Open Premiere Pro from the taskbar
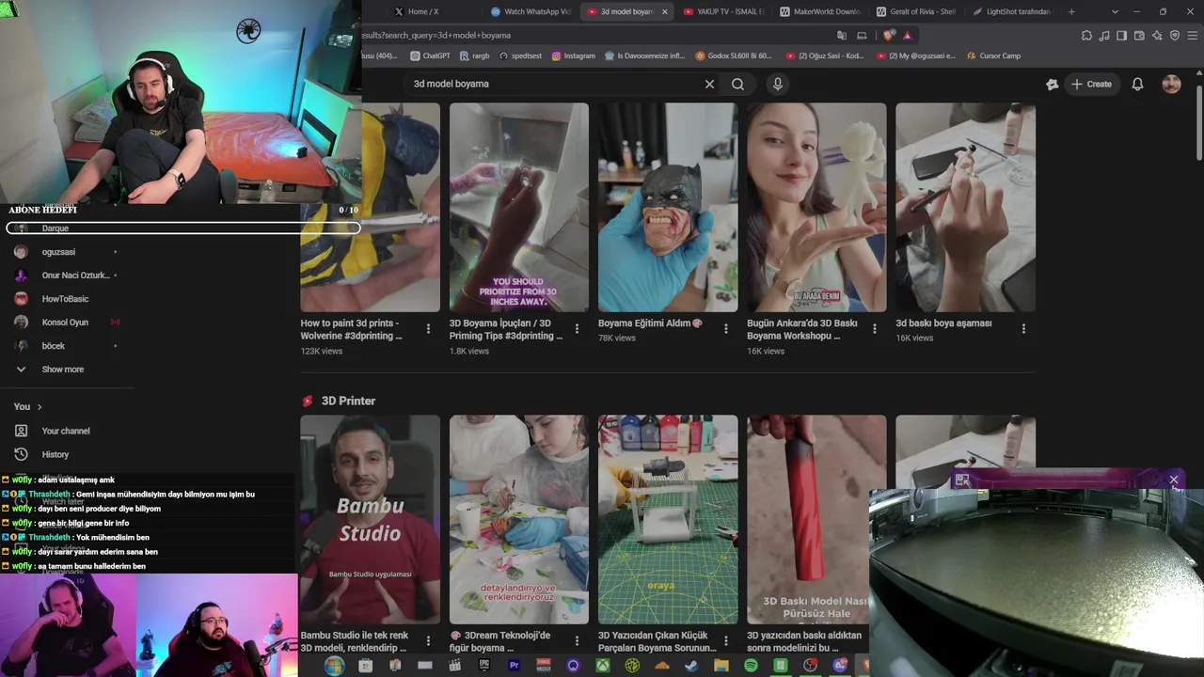This screenshot has width=1204, height=677. click(x=514, y=666)
